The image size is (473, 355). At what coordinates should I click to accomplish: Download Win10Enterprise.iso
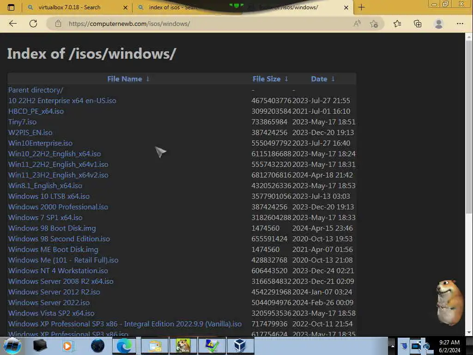41,143
